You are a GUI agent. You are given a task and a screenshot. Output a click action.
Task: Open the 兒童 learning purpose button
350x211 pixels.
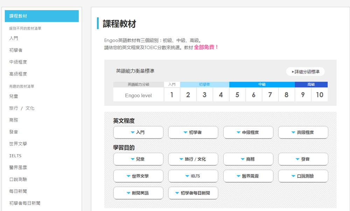[x=138, y=159]
